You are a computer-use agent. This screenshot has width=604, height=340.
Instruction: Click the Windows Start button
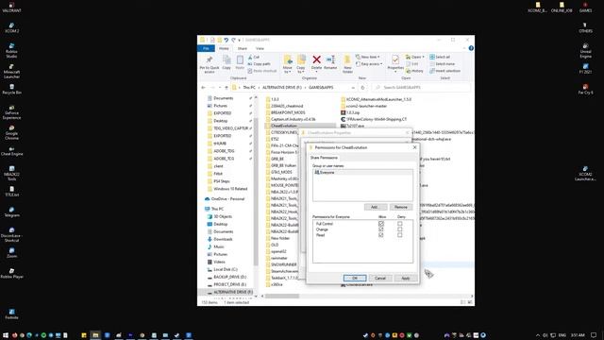6,335
